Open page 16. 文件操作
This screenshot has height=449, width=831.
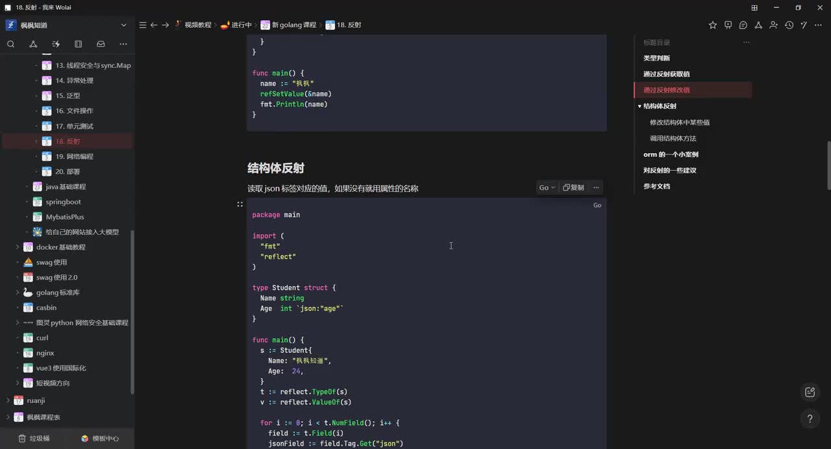[74, 111]
